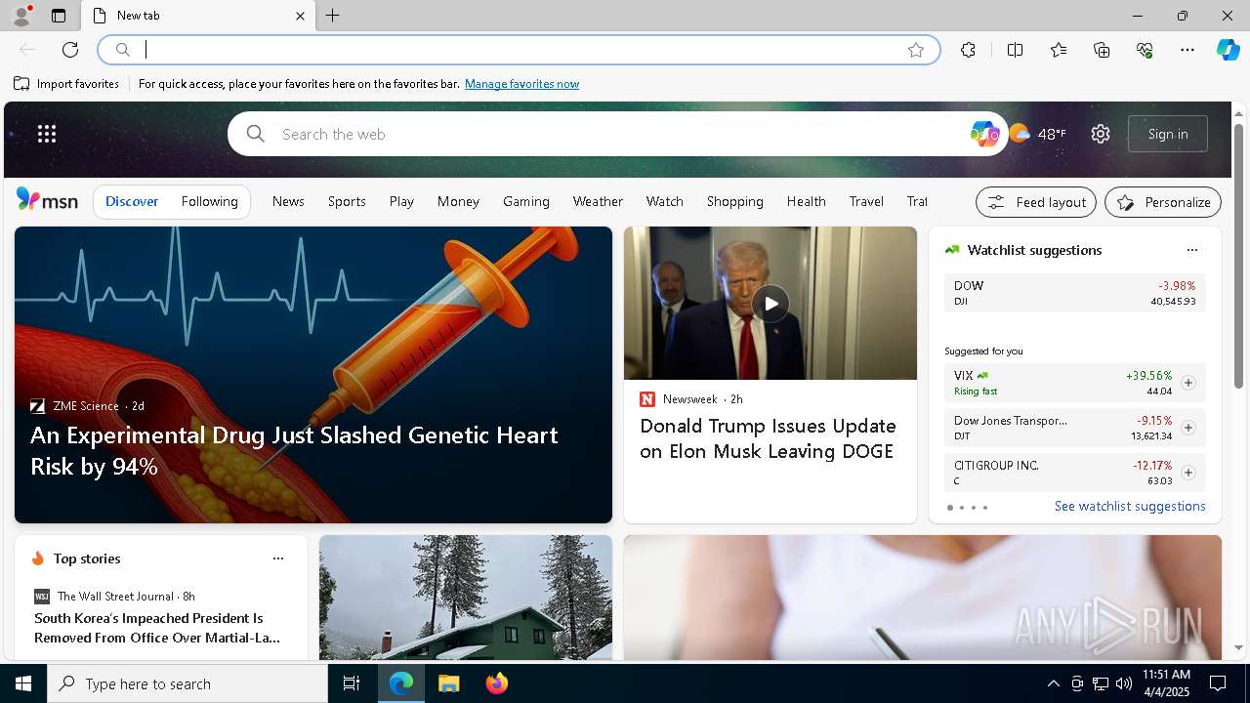Open the MSN app launcher grid
This screenshot has width=1250, height=703.
click(x=47, y=134)
